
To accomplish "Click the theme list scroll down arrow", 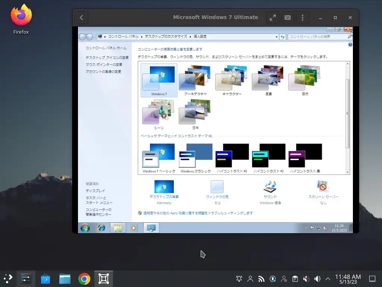I will coord(348,172).
